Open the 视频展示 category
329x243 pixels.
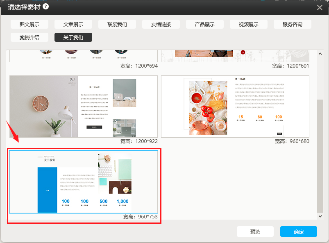[x=249, y=24]
